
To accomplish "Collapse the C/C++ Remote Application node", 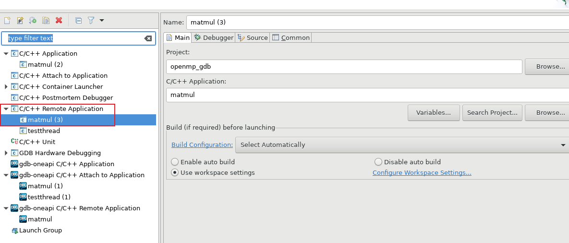I will click(6, 109).
